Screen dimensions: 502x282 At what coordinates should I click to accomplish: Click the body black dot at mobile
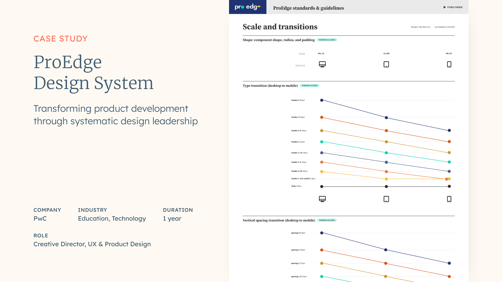[x=449, y=186]
